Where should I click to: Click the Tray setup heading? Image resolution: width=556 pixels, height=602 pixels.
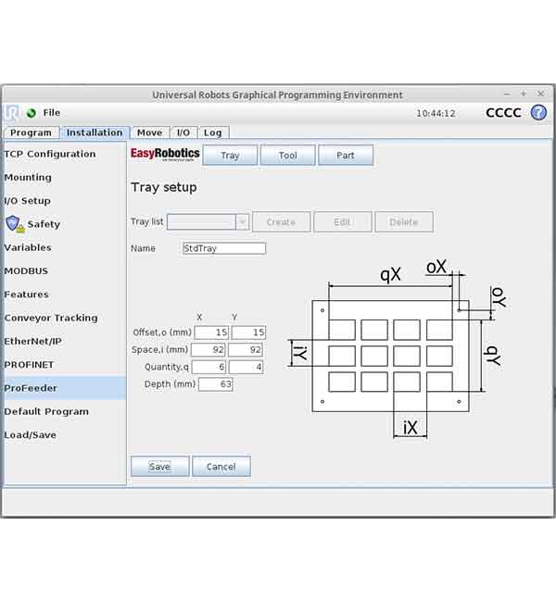tap(164, 187)
